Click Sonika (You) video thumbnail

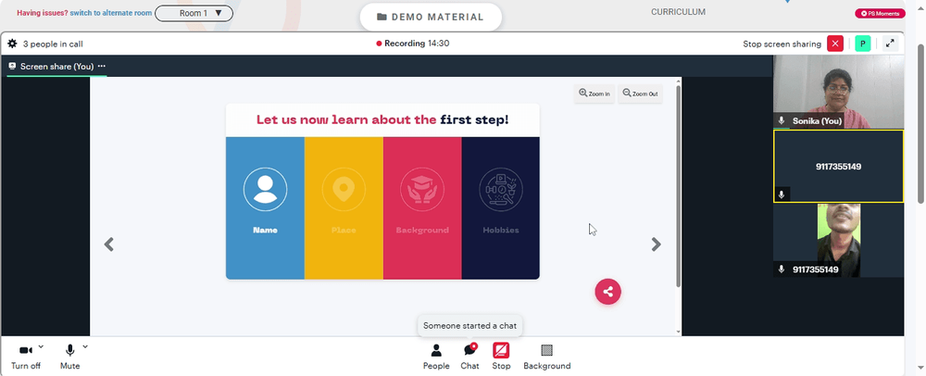click(839, 92)
